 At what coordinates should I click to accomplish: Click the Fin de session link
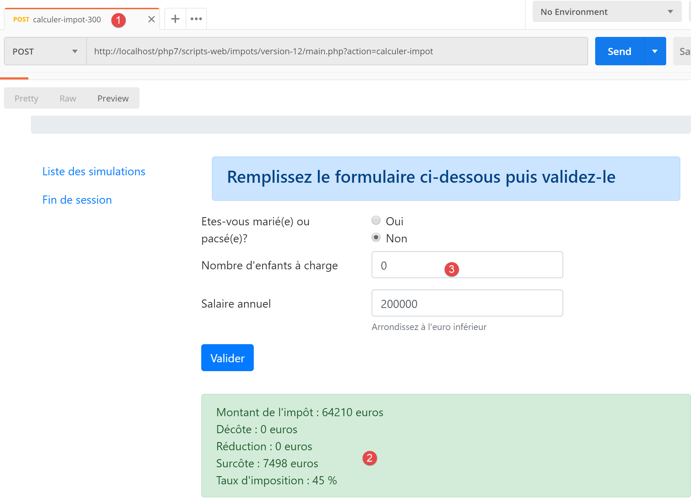click(77, 200)
